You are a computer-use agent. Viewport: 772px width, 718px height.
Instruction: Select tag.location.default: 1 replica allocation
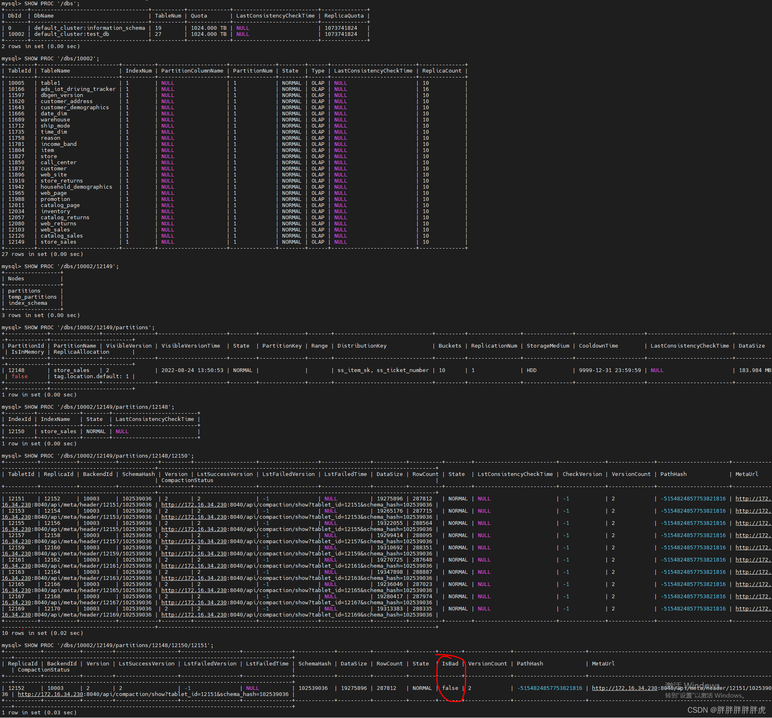coord(91,376)
